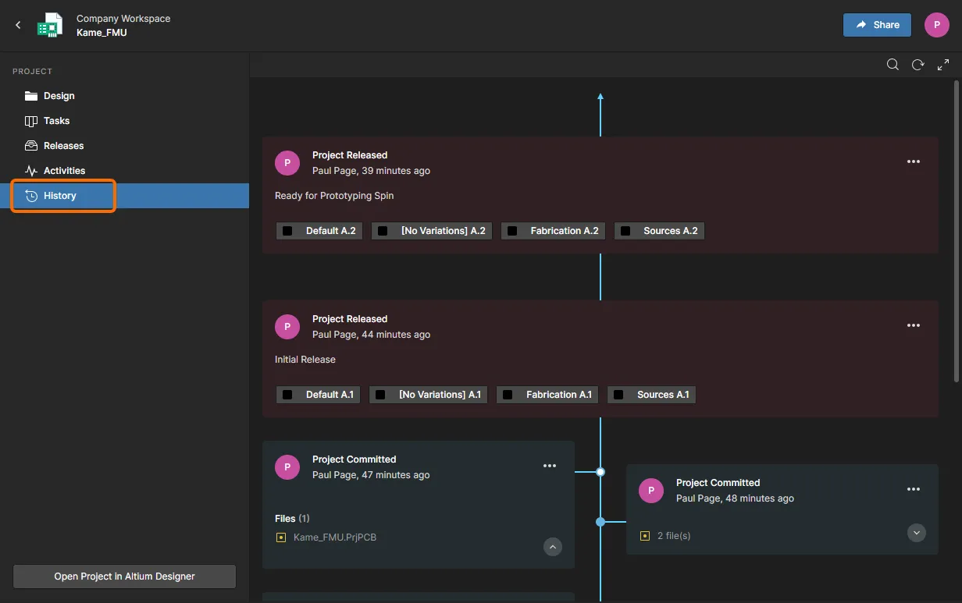Screen dimensions: 962x603
Task: Open options for 47 minutes ago commit
Action: pyautogui.click(x=550, y=466)
